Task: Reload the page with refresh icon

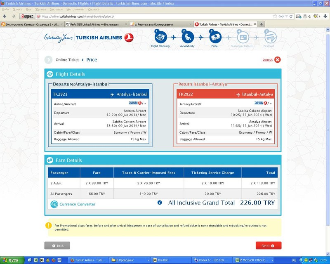Action: point(291,16)
